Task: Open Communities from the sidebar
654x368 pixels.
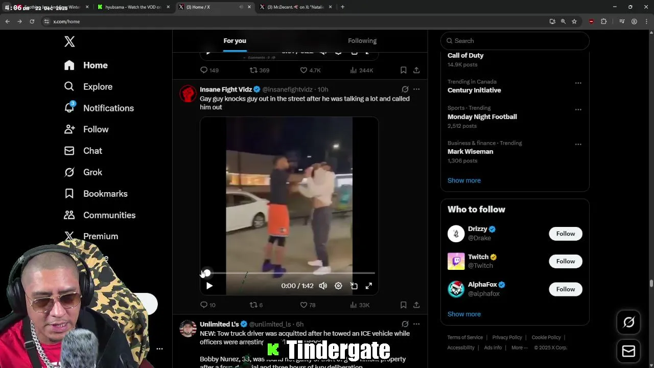Action: [100, 215]
